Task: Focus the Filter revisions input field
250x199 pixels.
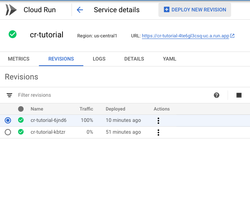Action: 112,95
